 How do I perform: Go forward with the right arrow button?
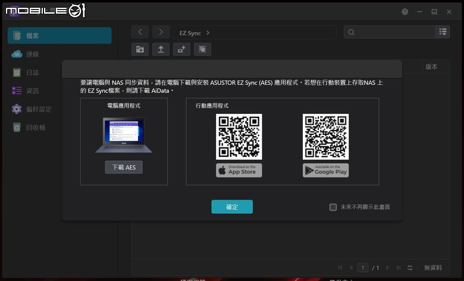click(x=161, y=32)
